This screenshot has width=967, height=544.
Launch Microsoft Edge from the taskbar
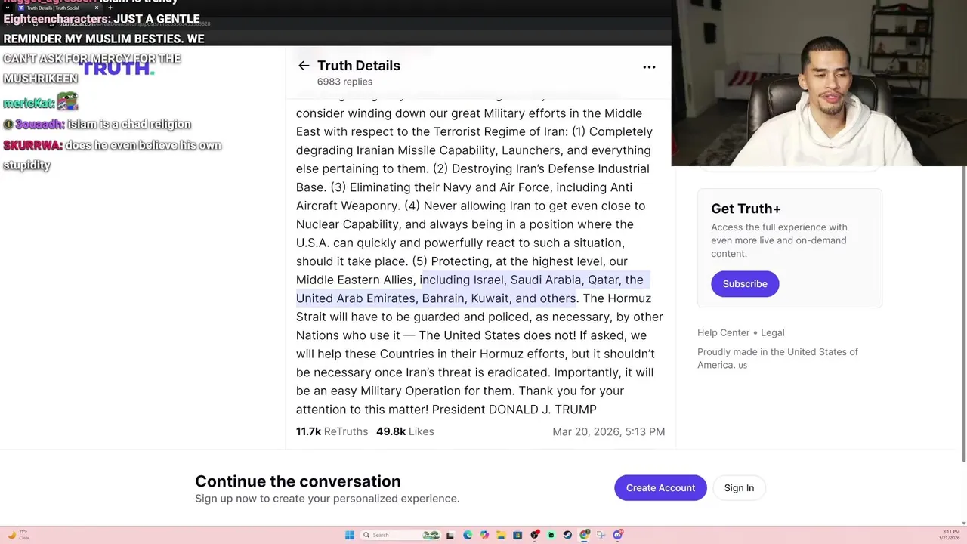point(468,535)
